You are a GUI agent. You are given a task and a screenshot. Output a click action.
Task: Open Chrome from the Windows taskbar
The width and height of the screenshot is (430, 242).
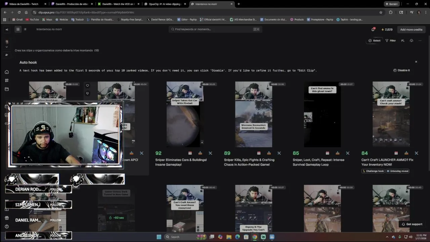(255, 237)
